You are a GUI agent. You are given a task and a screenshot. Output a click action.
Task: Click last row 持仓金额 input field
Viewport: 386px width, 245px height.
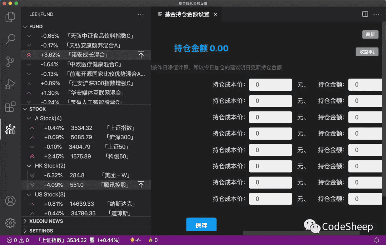pyautogui.click(x=365, y=199)
